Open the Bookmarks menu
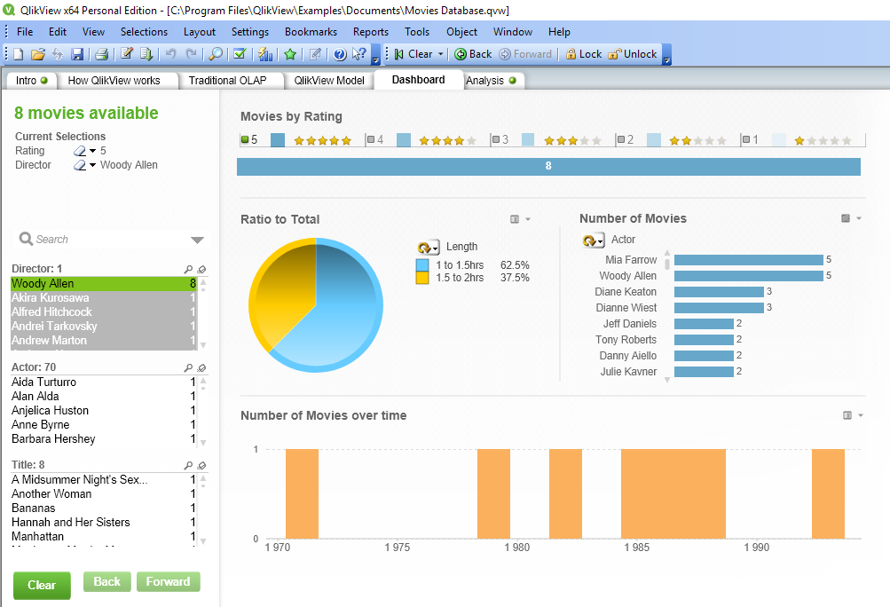 (311, 32)
